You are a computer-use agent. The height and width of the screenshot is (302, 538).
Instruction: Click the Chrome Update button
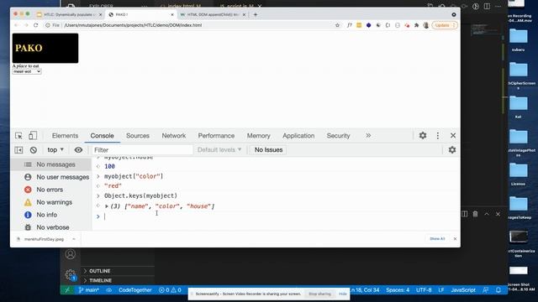click(x=445, y=25)
